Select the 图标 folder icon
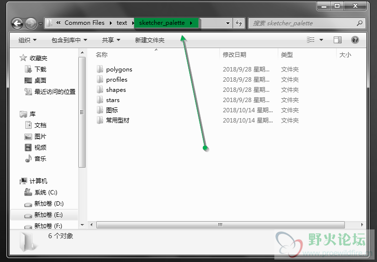 click(100, 110)
